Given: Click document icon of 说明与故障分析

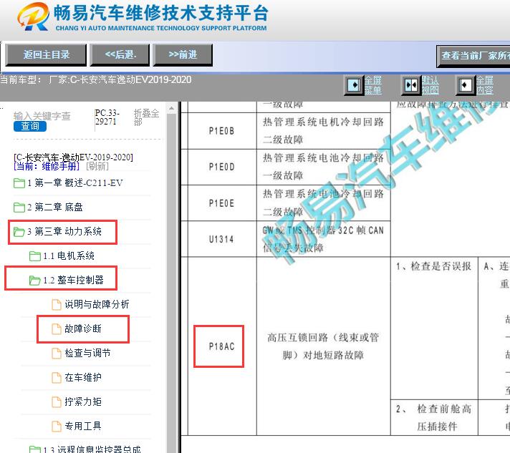Looking at the screenshot, I should 57,304.
